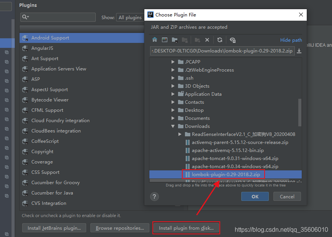Image resolution: width=332 pixels, height=237 pixels.
Task: Focus the plugin search field
Action: tap(58, 17)
